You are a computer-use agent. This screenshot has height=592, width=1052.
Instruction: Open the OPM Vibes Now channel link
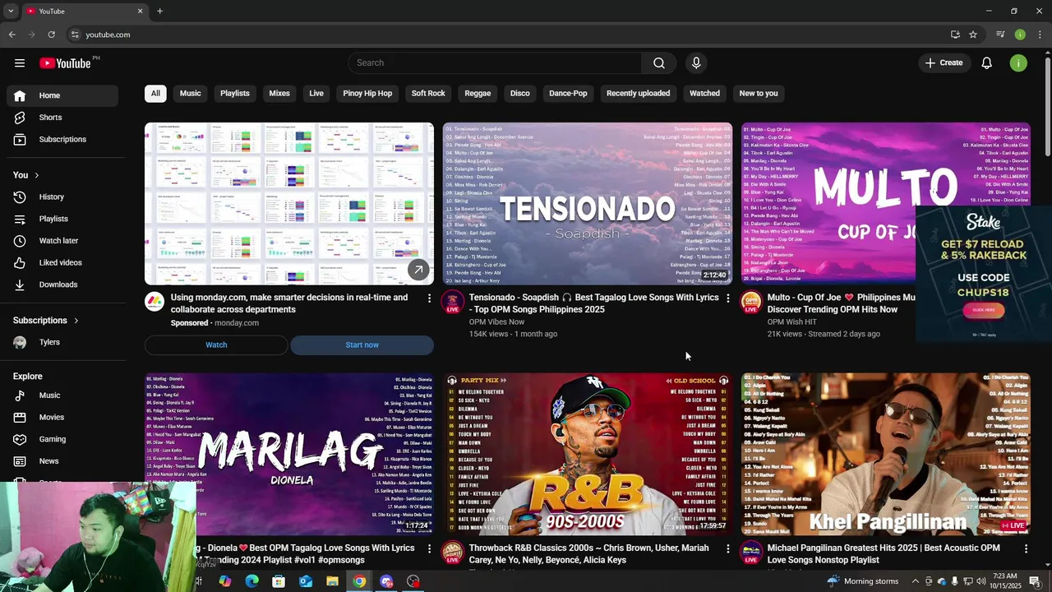496,322
